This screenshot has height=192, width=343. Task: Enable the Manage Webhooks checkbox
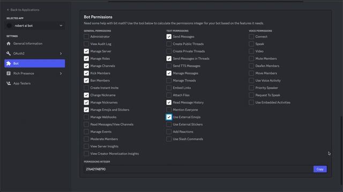[x=86, y=117]
